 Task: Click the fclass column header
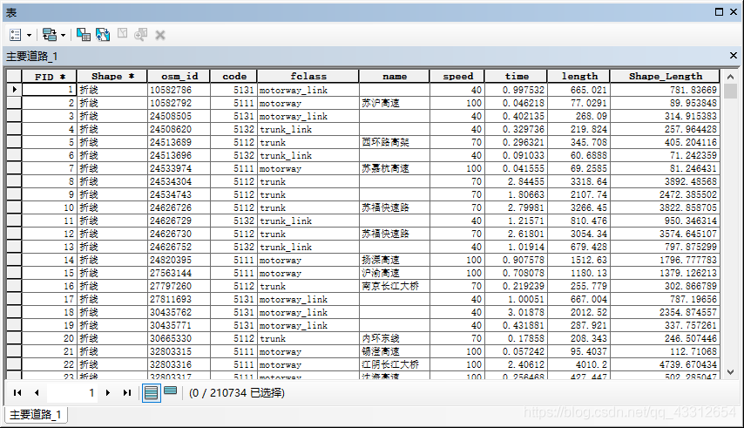tap(308, 77)
